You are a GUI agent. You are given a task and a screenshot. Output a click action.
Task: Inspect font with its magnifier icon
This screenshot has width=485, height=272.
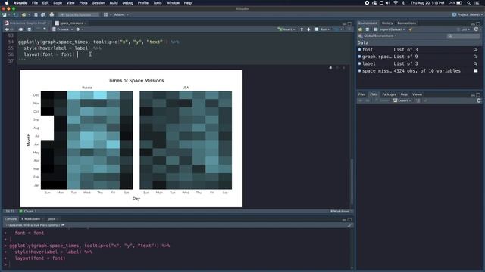pyautogui.click(x=475, y=50)
